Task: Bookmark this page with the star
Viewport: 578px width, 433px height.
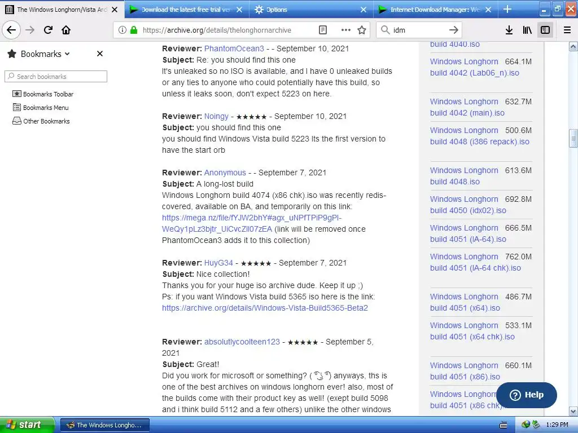Action: (x=362, y=30)
